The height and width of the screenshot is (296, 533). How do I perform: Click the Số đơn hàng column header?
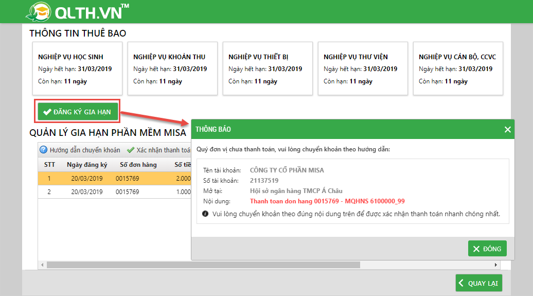click(x=138, y=165)
